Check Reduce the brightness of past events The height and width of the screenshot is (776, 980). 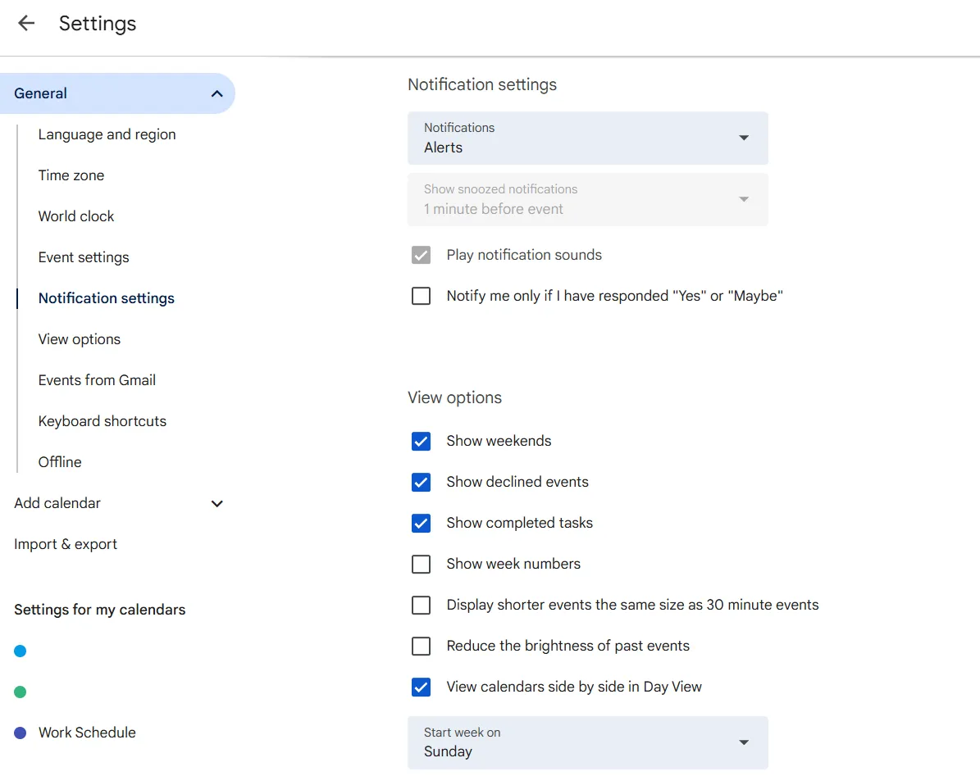421,646
